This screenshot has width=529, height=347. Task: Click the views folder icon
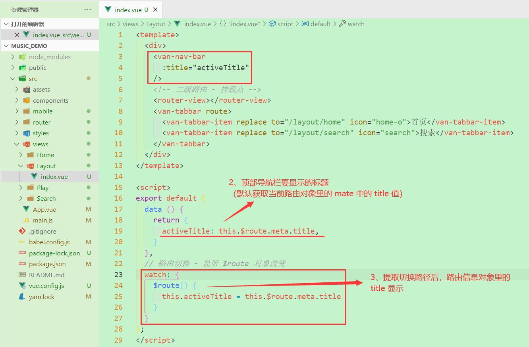point(27,144)
